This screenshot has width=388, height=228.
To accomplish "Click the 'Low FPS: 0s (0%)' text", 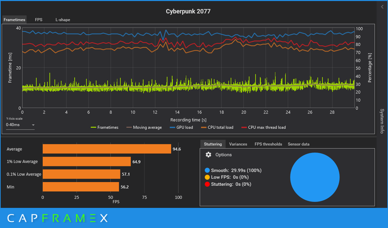I will (230, 177).
